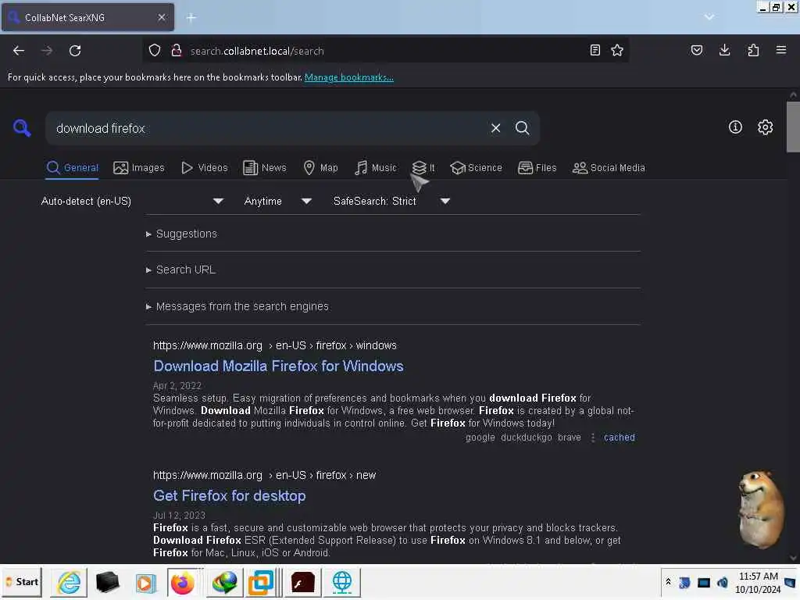Bookmark this page with the star
This screenshot has width=800, height=600.
(x=617, y=50)
